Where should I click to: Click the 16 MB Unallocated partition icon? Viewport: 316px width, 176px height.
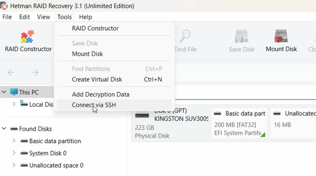click(277, 114)
